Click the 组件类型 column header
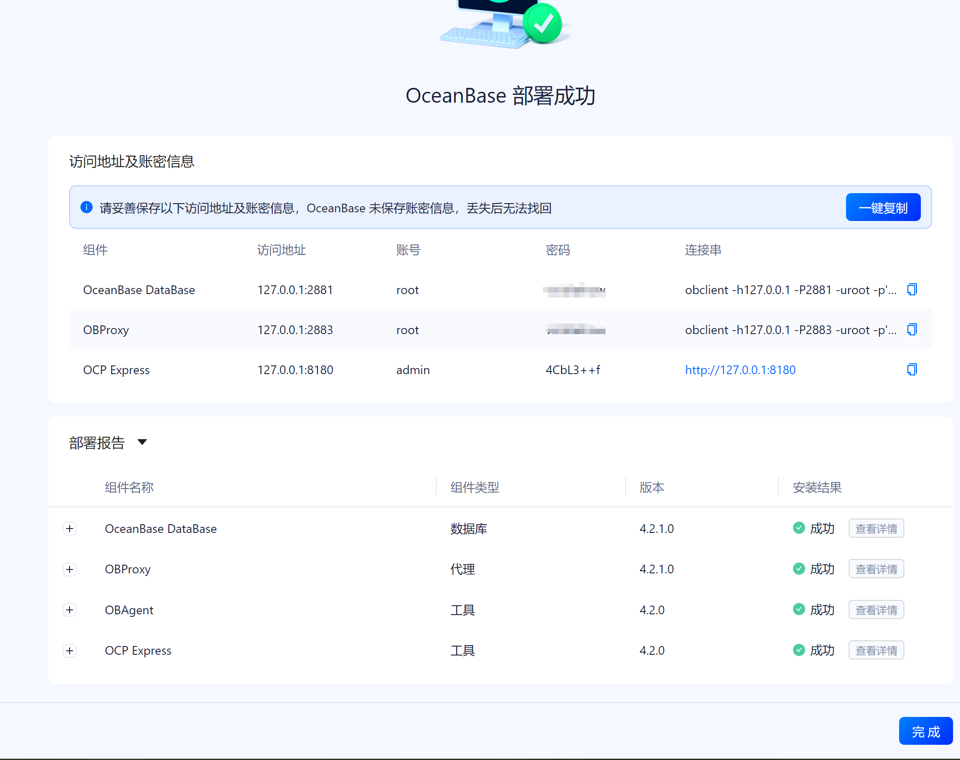 tap(475, 487)
